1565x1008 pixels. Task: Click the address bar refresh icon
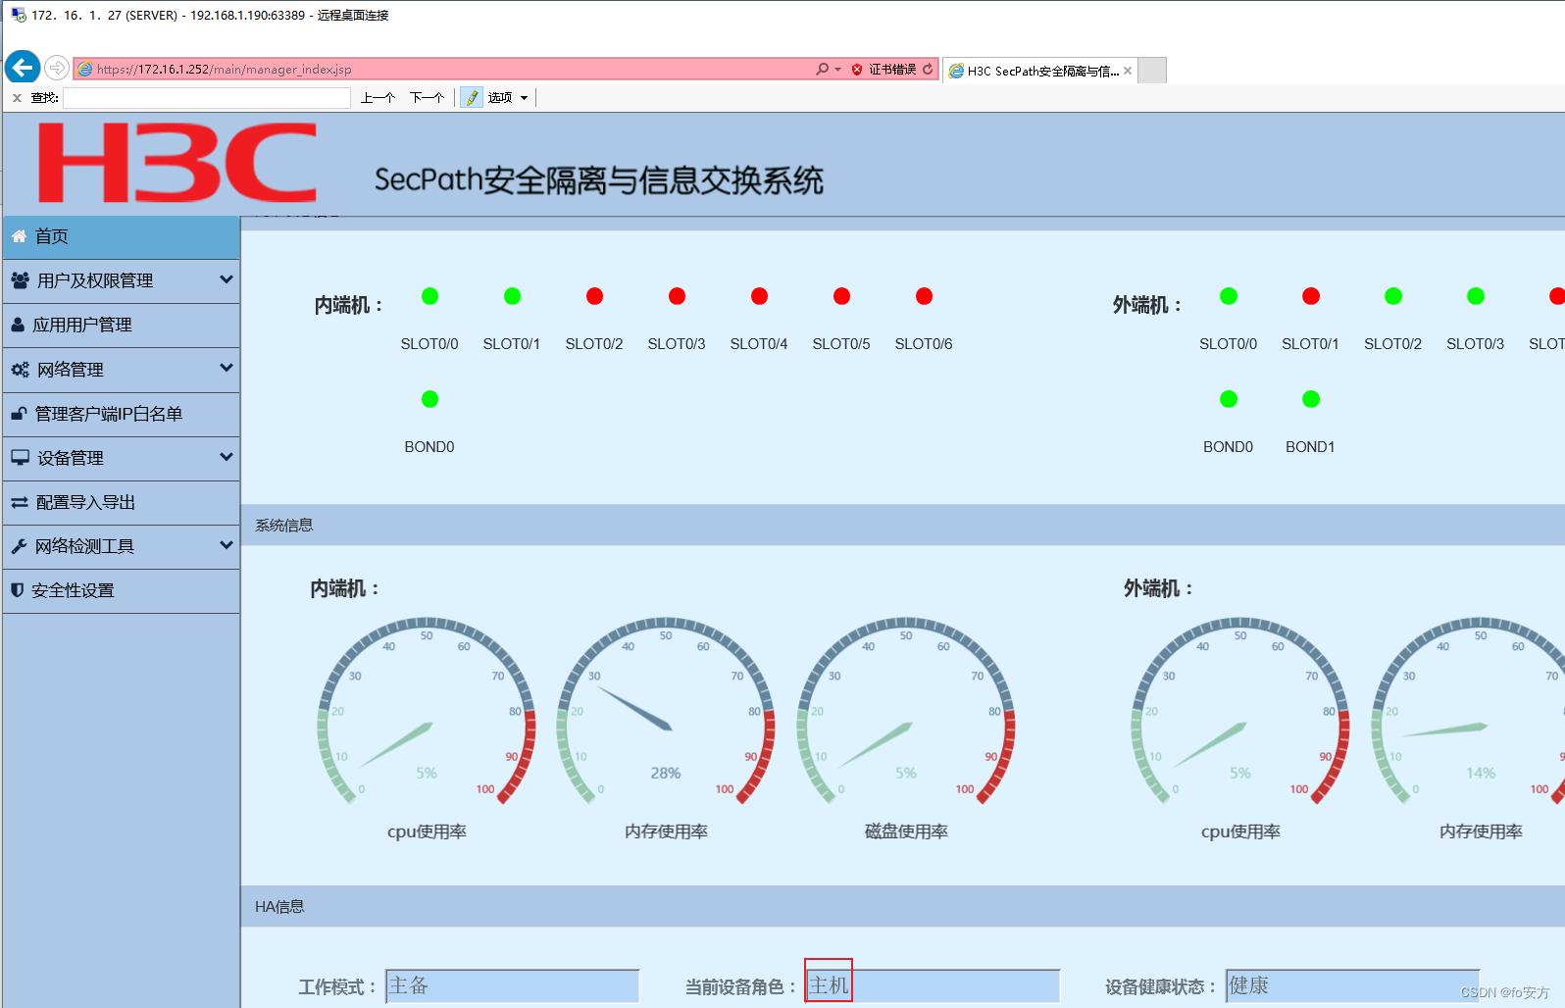point(928,69)
